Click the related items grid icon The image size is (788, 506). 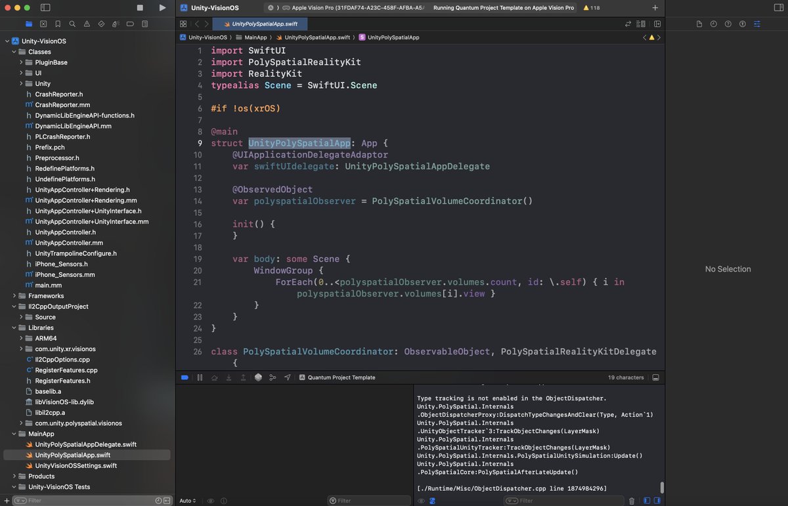coord(183,24)
